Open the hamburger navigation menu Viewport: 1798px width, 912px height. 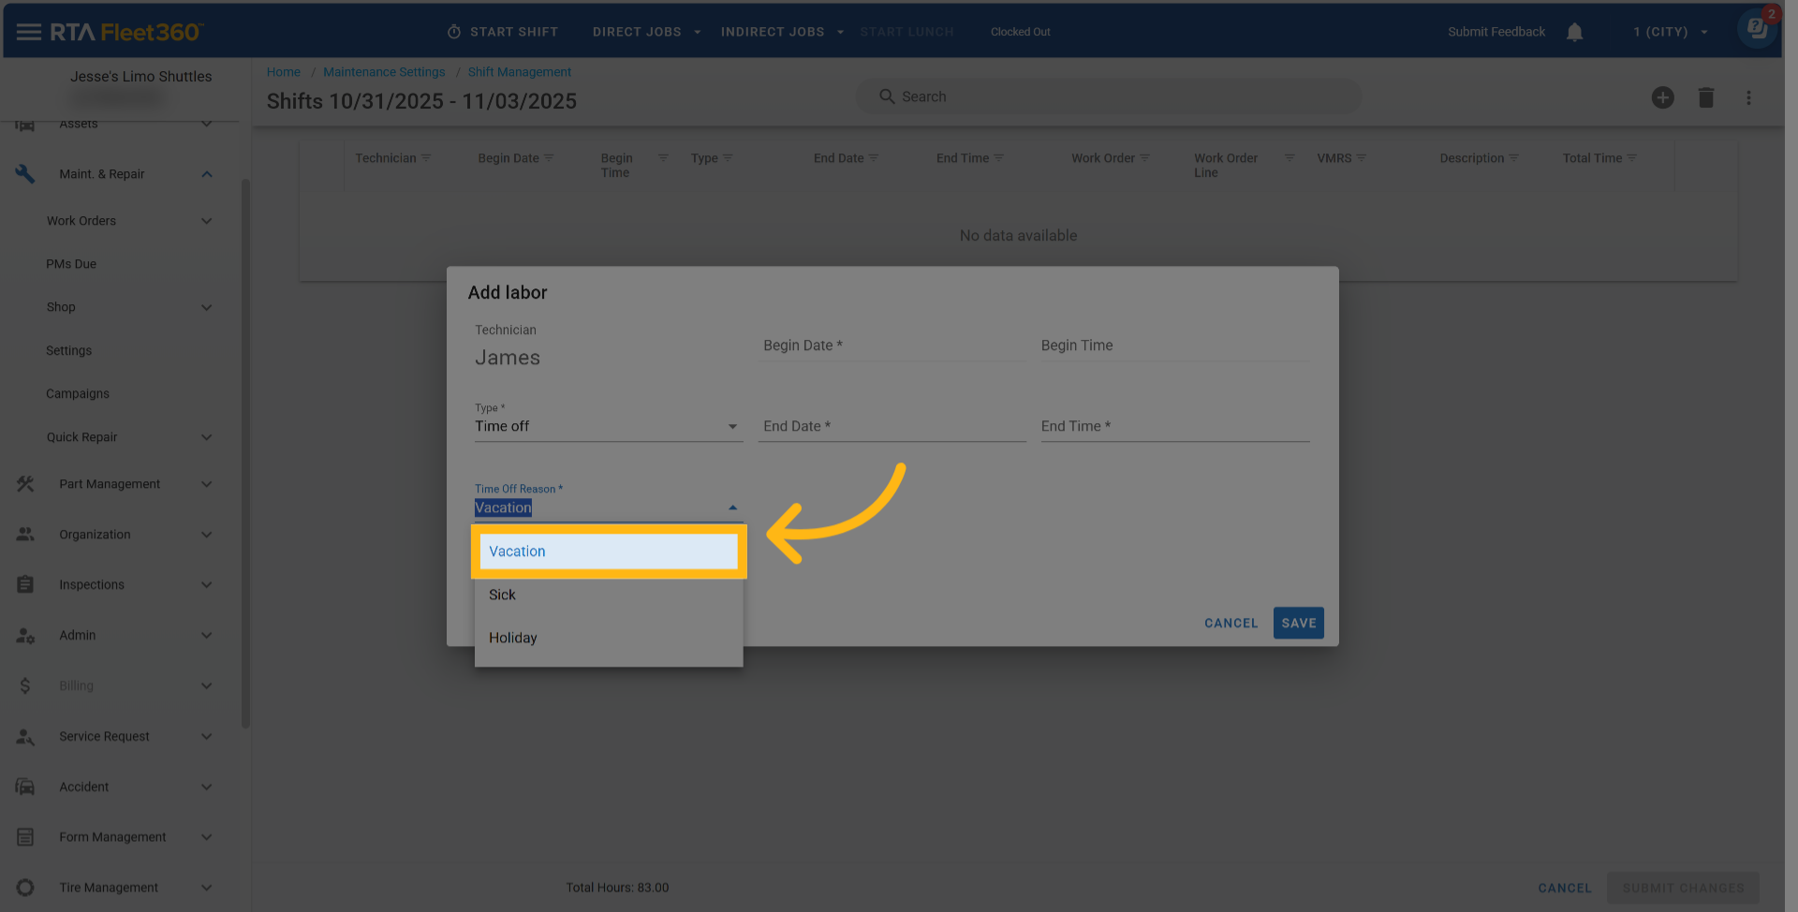(28, 32)
